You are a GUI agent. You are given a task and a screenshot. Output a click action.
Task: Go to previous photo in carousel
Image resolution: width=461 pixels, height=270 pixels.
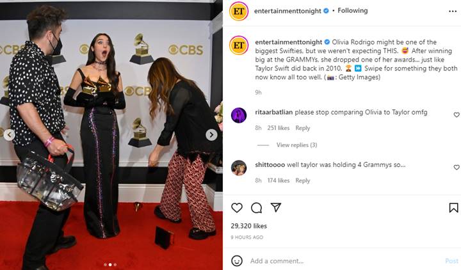point(9,135)
